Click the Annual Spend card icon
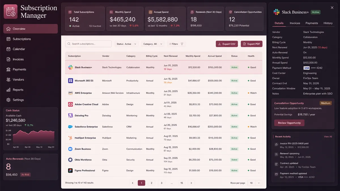Image resolution: width=340 pixels, height=191 pixels. coord(150,12)
